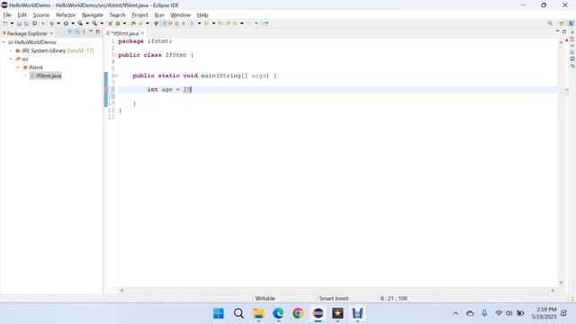576x324 pixels.
Task: Maximize the editor area
Action: click(x=564, y=31)
